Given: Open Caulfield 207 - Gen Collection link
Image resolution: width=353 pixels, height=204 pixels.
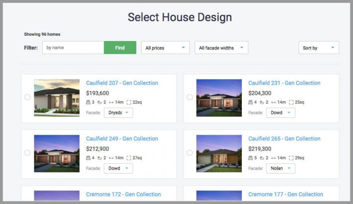Looking at the screenshot, I should tap(122, 83).
